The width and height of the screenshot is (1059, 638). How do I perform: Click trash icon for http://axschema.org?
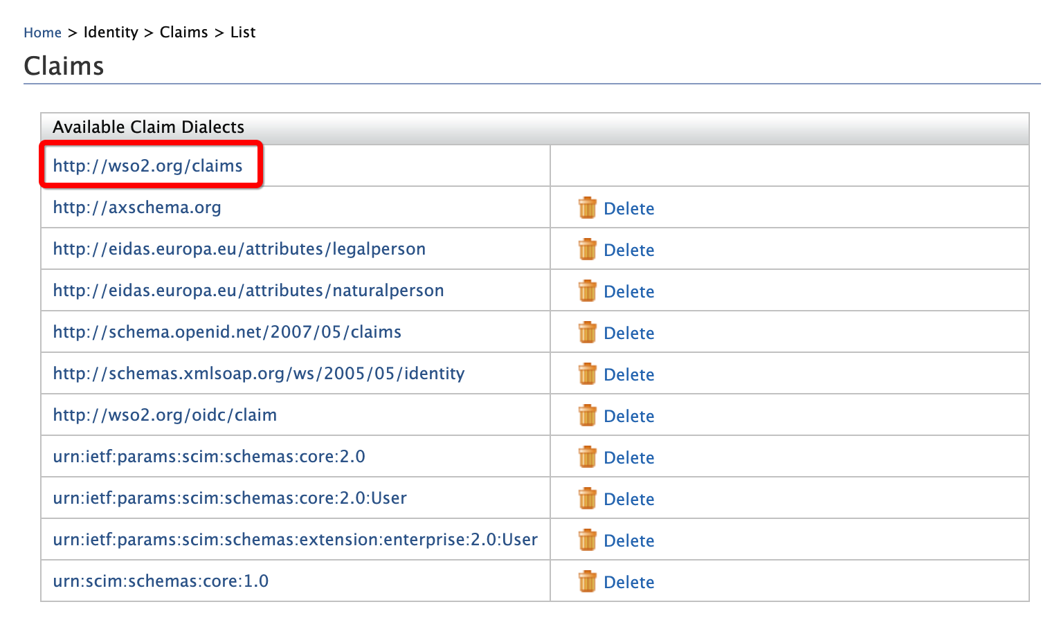click(x=587, y=208)
